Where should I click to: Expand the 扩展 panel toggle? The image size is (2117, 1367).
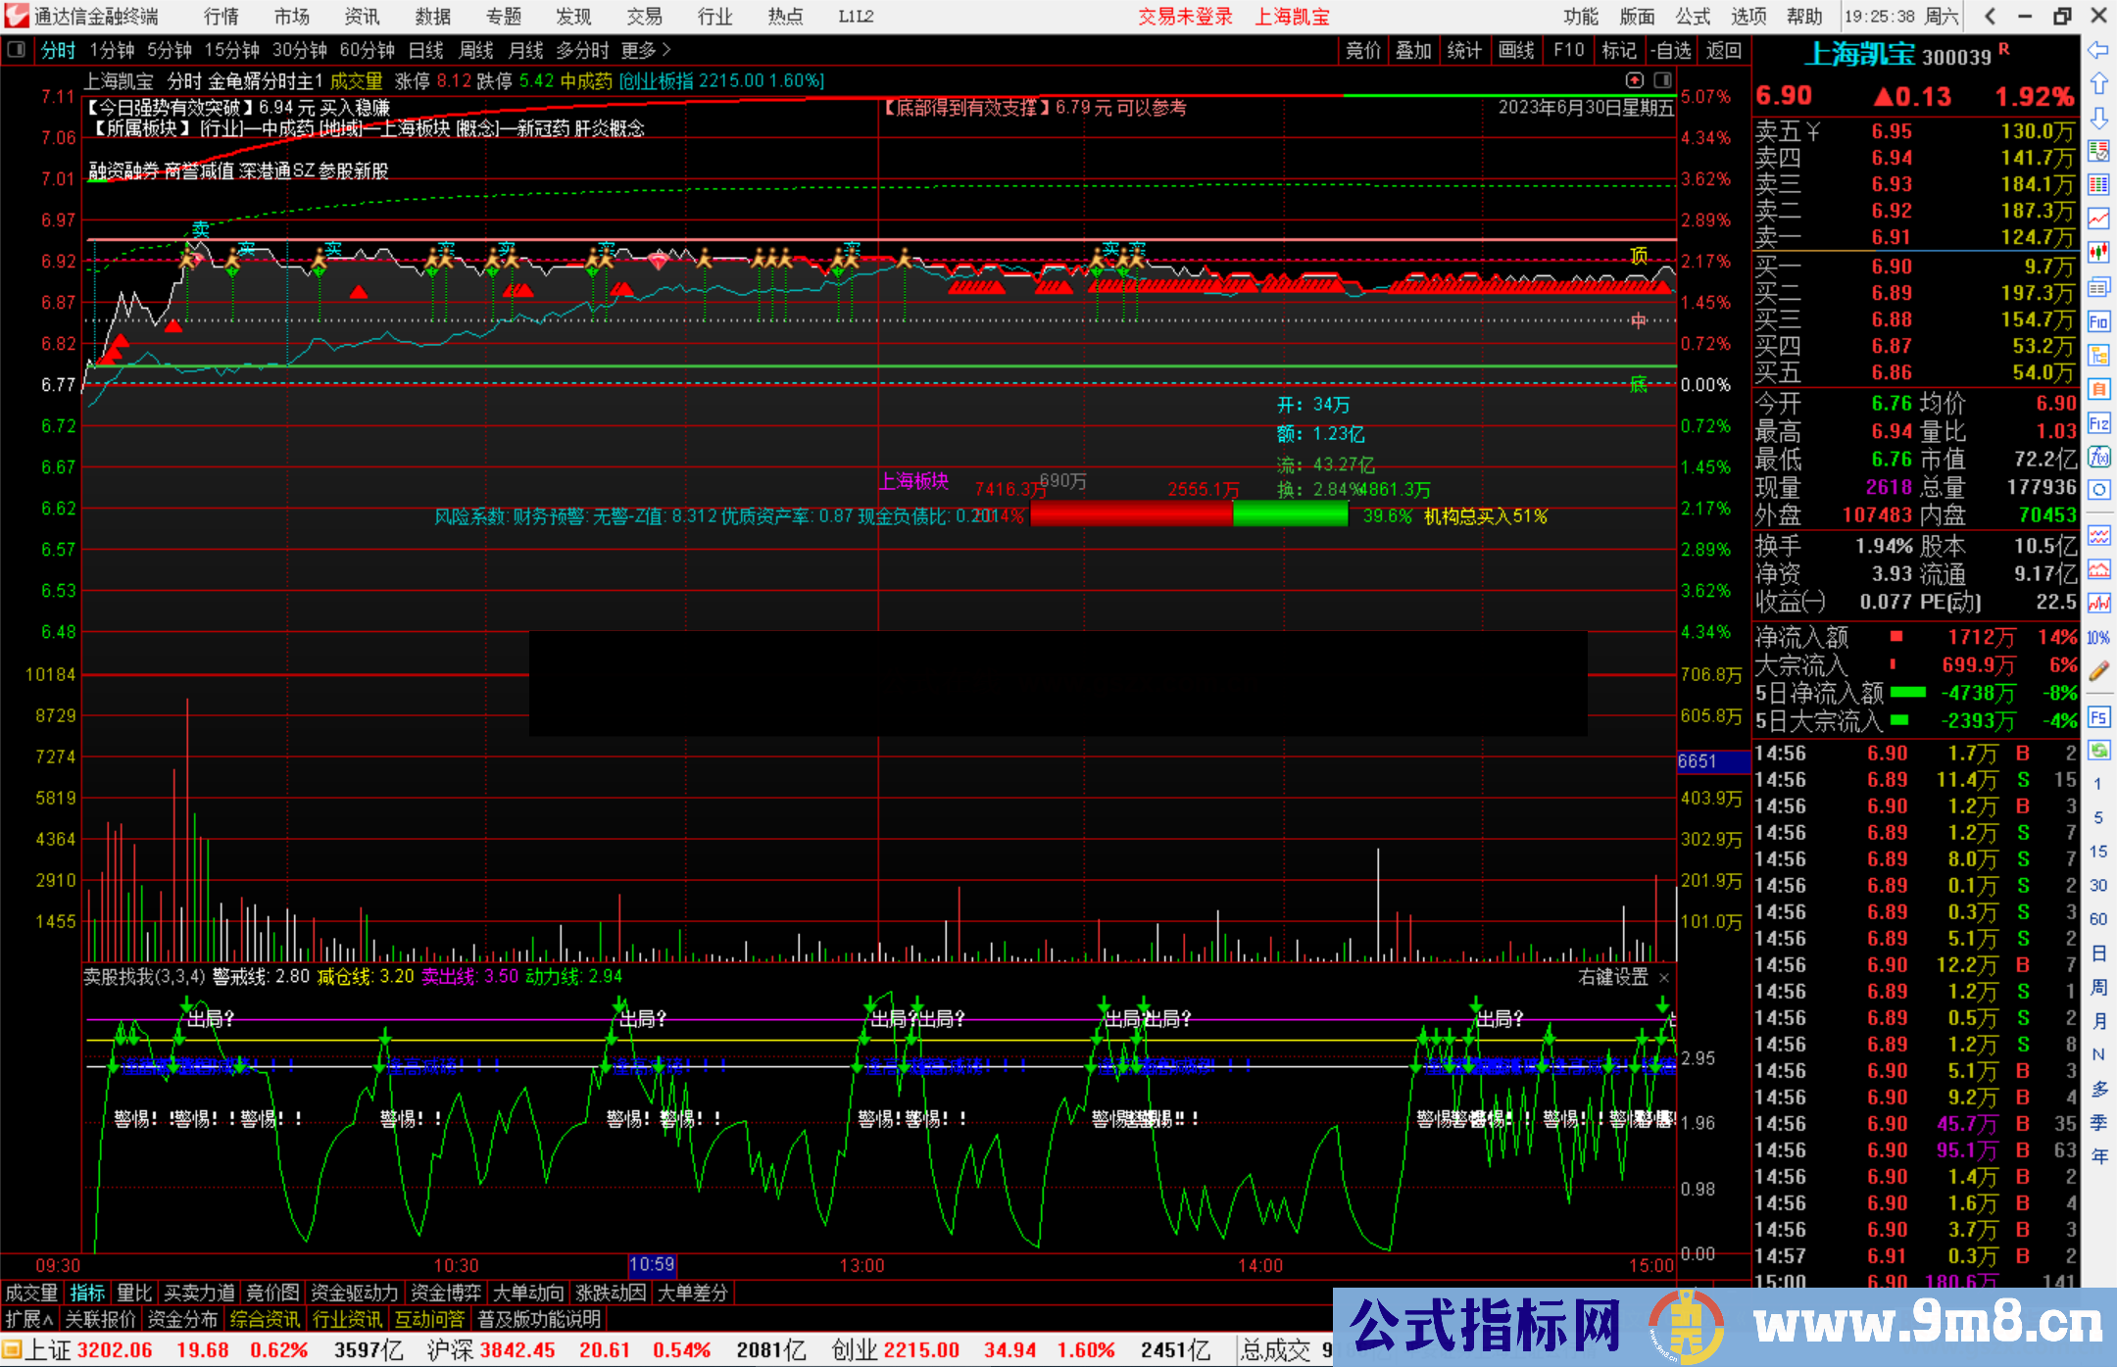(29, 1319)
